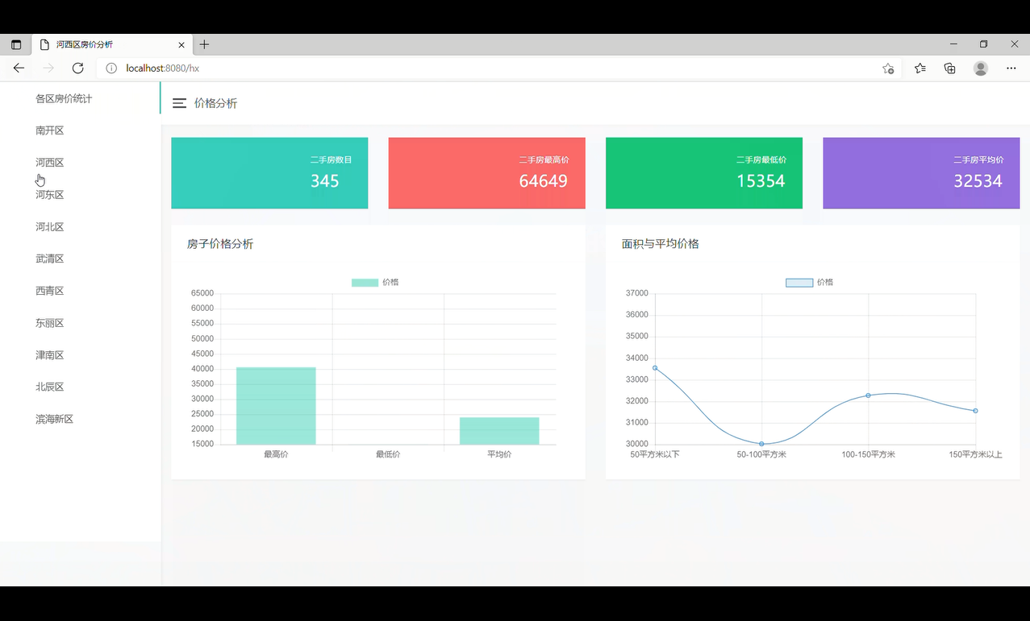Select 河北区 in the sidebar
Screen dimensions: 1030x621
(49, 227)
